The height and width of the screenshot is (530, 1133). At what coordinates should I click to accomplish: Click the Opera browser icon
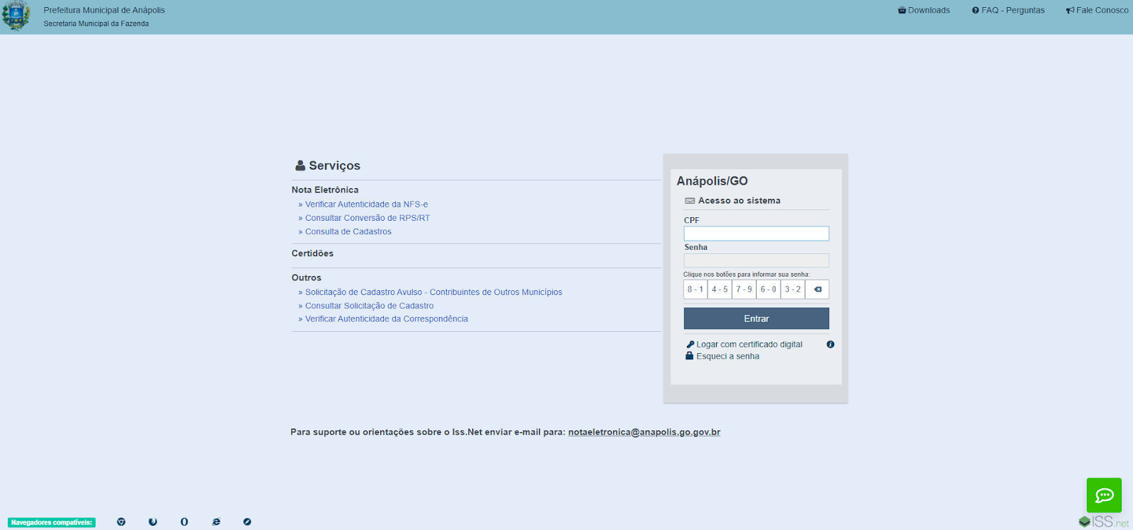(184, 522)
